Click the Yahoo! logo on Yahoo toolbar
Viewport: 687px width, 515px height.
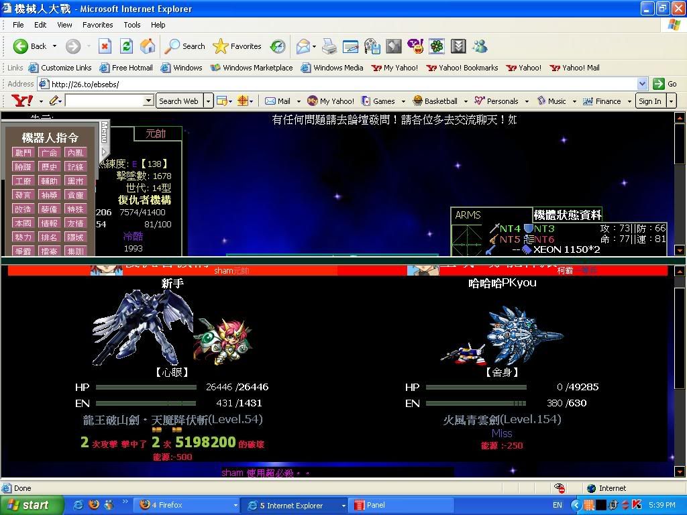[x=22, y=101]
